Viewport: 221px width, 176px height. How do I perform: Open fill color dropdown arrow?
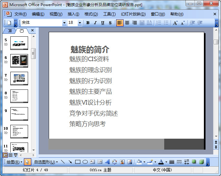point(144,162)
